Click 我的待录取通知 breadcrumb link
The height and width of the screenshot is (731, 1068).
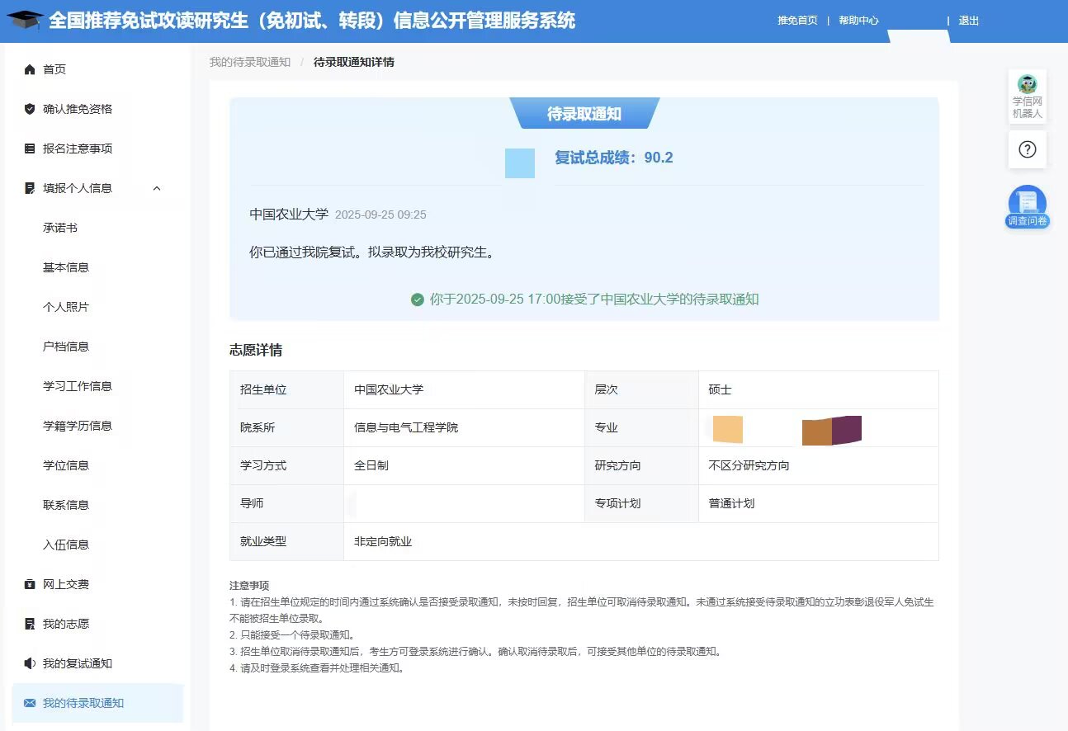(x=250, y=62)
